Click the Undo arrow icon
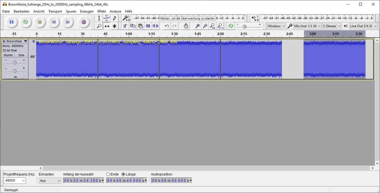 [167, 26]
